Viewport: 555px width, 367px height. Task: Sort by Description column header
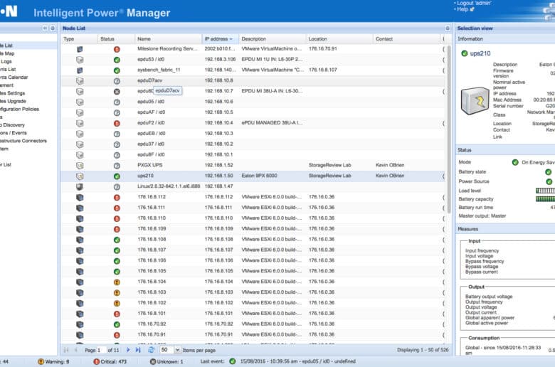point(272,39)
